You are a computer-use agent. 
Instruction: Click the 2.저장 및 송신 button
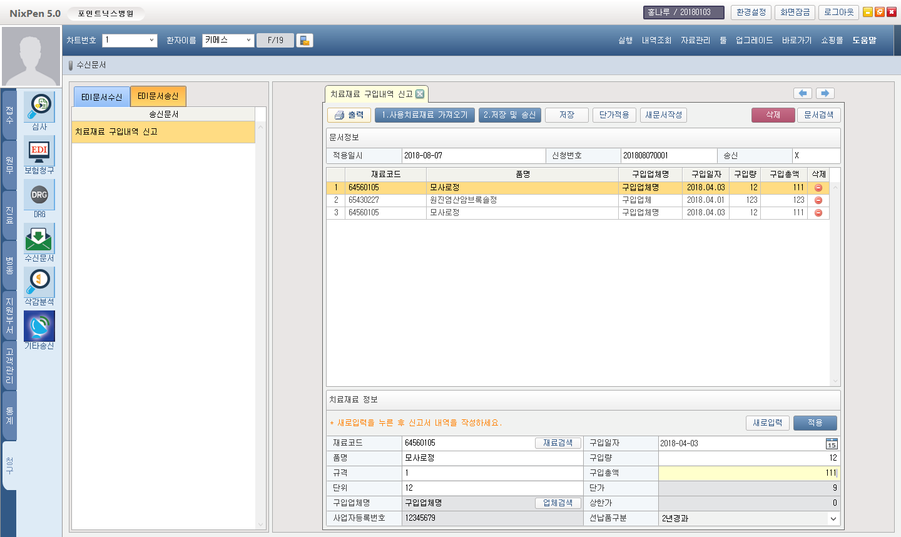point(509,115)
